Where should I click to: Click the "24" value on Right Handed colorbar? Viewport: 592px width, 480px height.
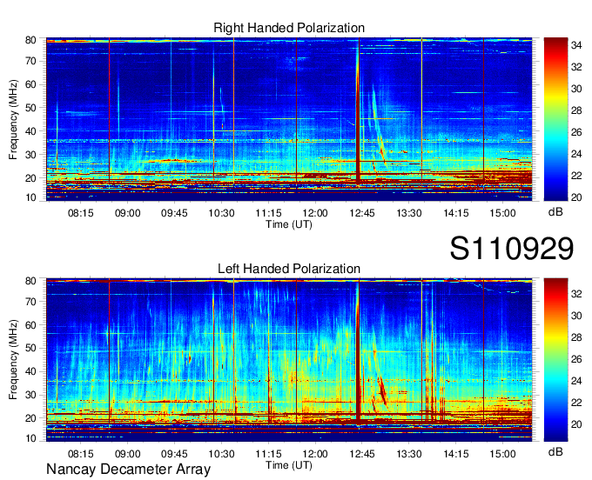point(576,154)
